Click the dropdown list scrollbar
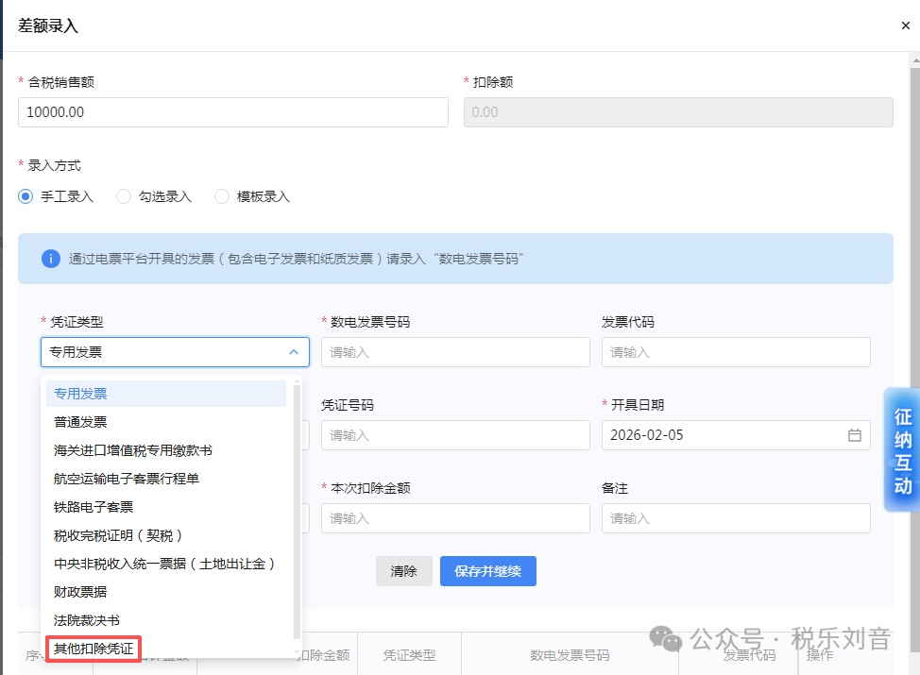The width and height of the screenshot is (920, 675). (x=297, y=510)
